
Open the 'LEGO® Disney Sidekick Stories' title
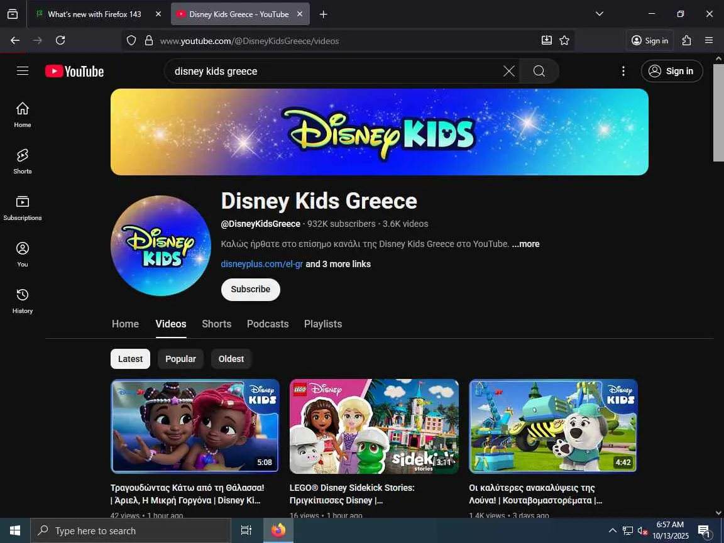pyautogui.click(x=352, y=494)
